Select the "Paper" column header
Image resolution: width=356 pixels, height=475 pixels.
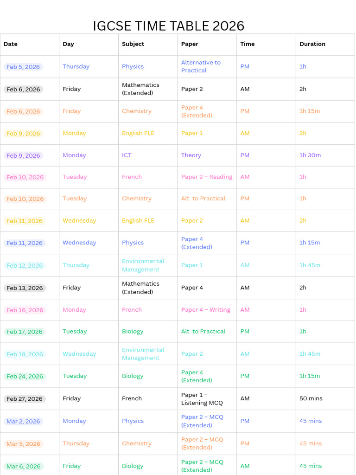click(x=190, y=44)
